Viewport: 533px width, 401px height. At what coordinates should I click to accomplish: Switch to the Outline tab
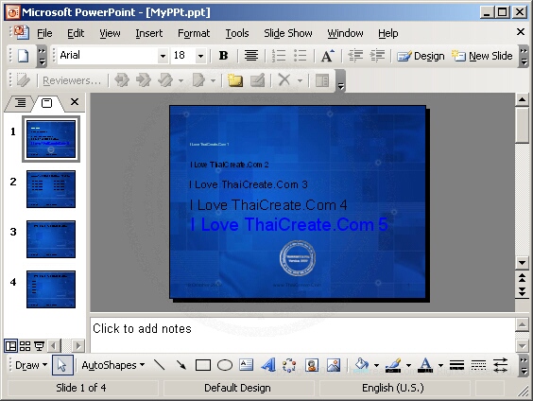(21, 102)
